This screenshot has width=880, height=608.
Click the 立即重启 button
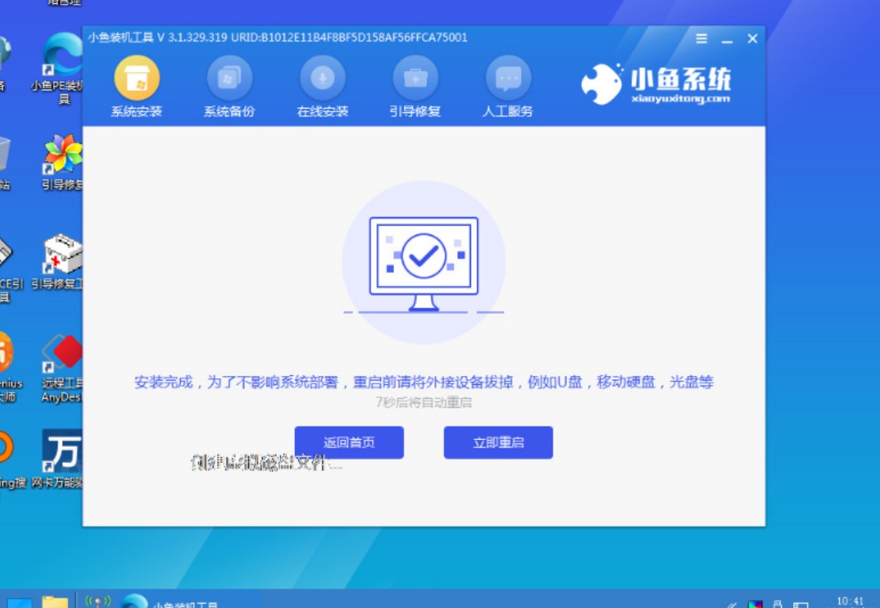tap(498, 442)
